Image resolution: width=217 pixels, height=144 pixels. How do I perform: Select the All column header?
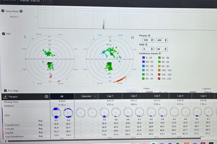click(62, 96)
